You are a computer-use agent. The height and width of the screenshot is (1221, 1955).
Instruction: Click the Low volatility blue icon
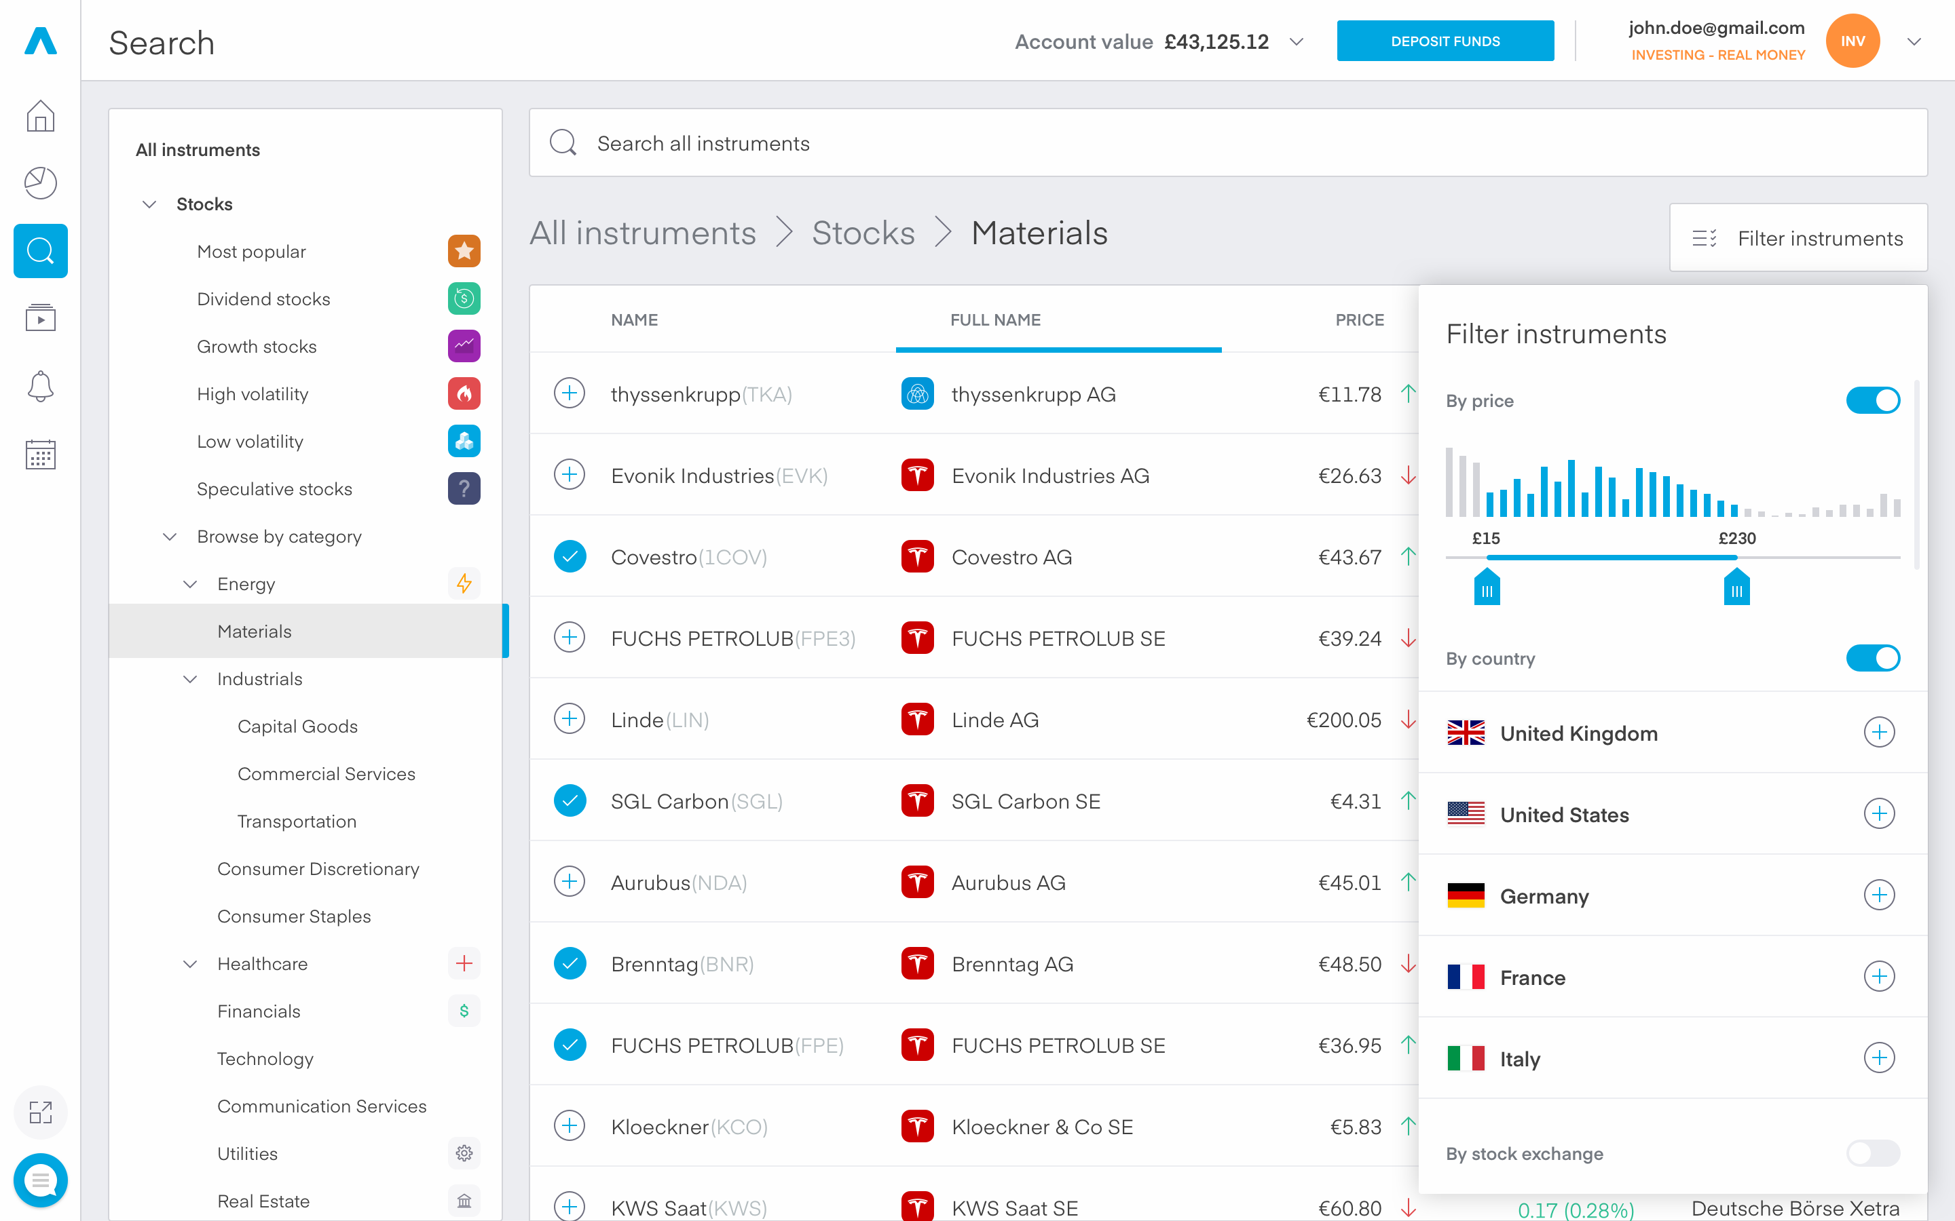[464, 442]
